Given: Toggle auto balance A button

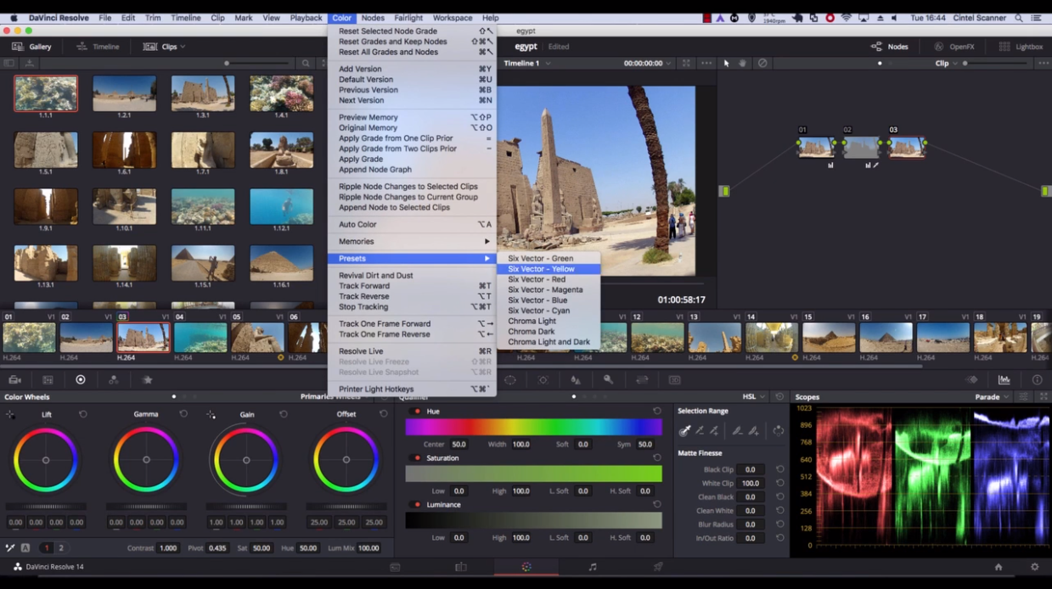Looking at the screenshot, I should [25, 548].
